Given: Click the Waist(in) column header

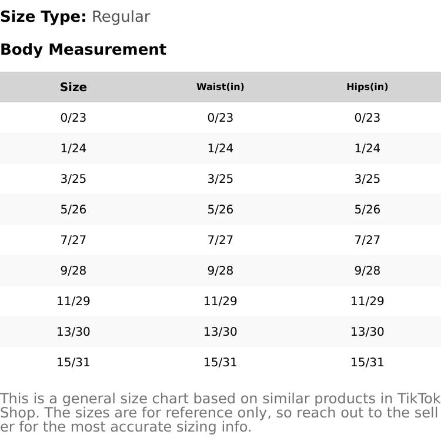Looking at the screenshot, I should click(220, 87).
